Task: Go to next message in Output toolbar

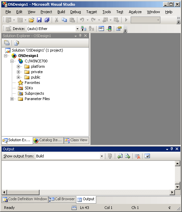Action: (x=128, y=156)
